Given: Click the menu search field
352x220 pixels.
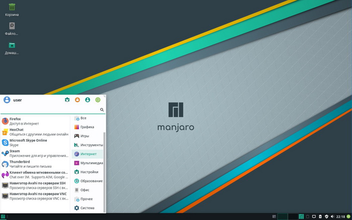Looking at the screenshot, I should coord(53,109).
